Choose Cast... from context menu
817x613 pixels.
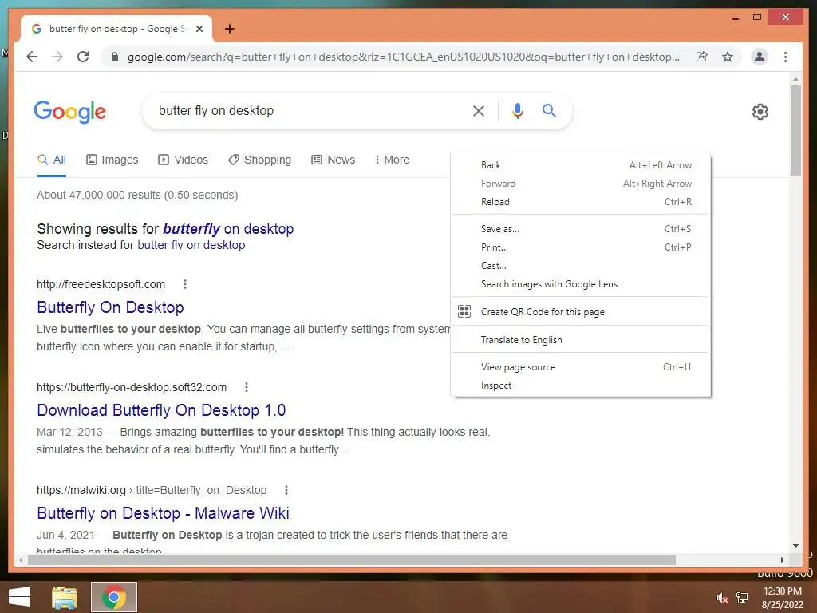(x=581, y=265)
